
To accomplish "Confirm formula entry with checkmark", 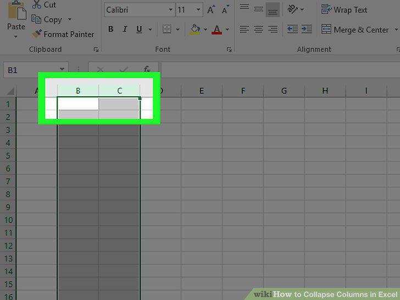I will coord(124,69).
